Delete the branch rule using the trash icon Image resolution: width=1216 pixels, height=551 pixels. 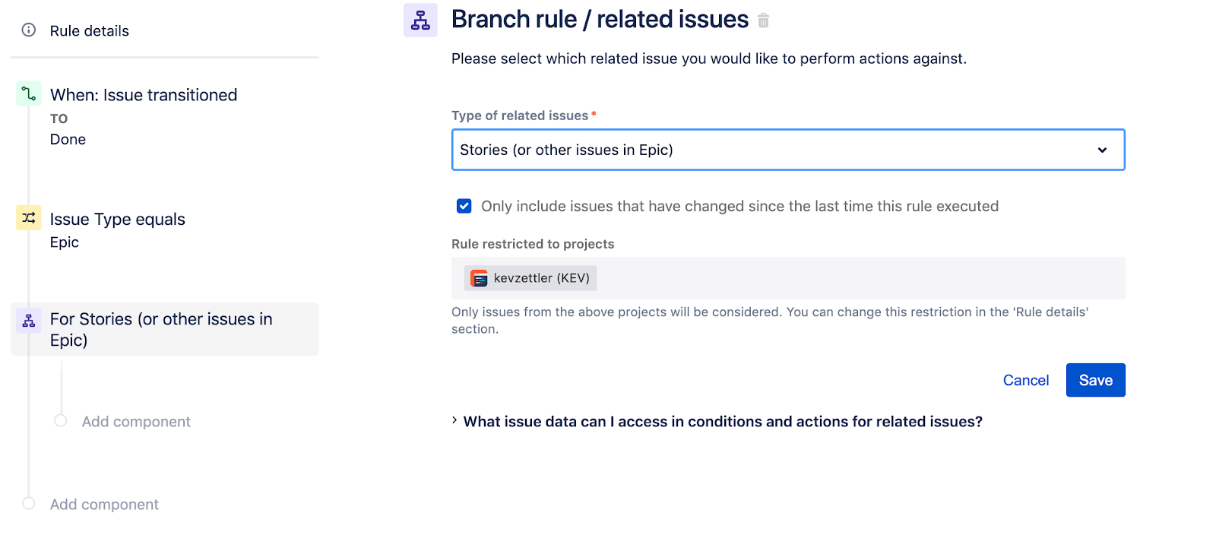pos(763,21)
